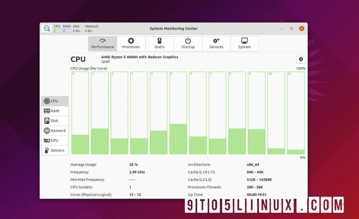Click core 4 usage bar
Viewport: 359px width, 219px height.
tap(159, 113)
